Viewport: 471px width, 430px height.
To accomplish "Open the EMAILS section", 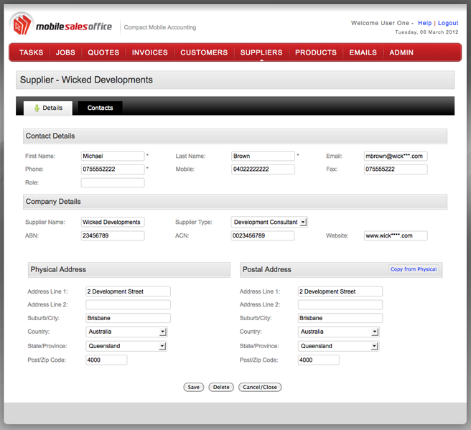I will [363, 52].
